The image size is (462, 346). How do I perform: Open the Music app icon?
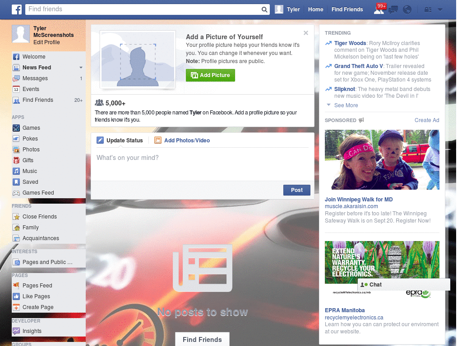tap(16, 171)
